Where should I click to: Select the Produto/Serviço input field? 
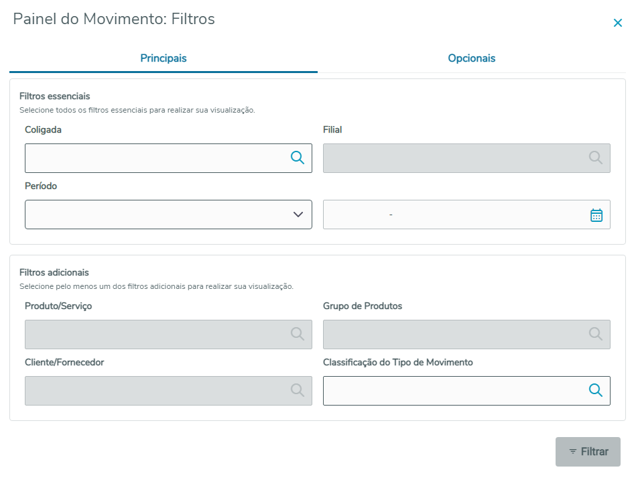(x=154, y=335)
